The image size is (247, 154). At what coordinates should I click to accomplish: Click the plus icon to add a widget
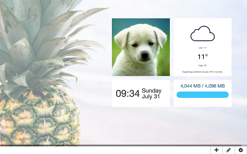[x=217, y=150]
